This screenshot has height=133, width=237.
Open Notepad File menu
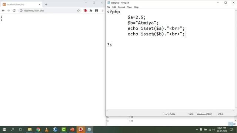point(109,7)
